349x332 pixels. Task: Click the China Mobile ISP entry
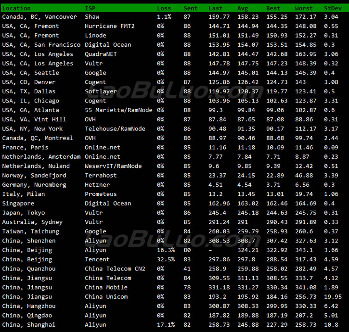(x=106, y=288)
